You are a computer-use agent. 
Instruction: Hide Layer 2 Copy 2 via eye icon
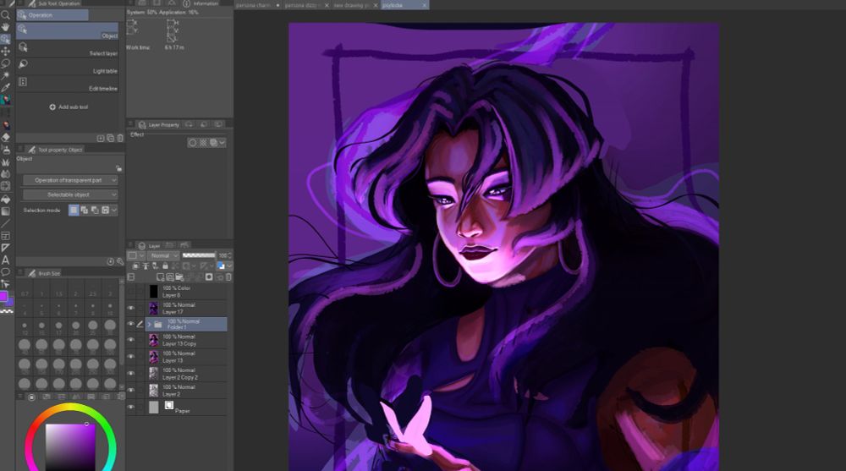pos(130,374)
